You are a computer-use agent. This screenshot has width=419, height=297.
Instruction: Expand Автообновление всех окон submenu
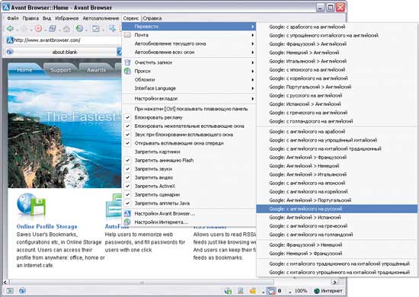(189, 53)
